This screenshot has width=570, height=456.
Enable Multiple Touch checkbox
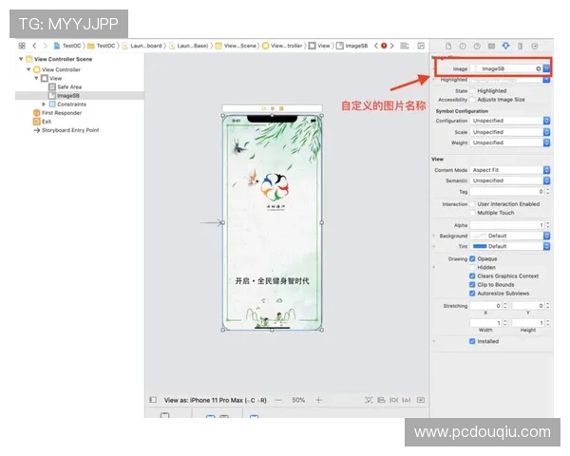472,213
